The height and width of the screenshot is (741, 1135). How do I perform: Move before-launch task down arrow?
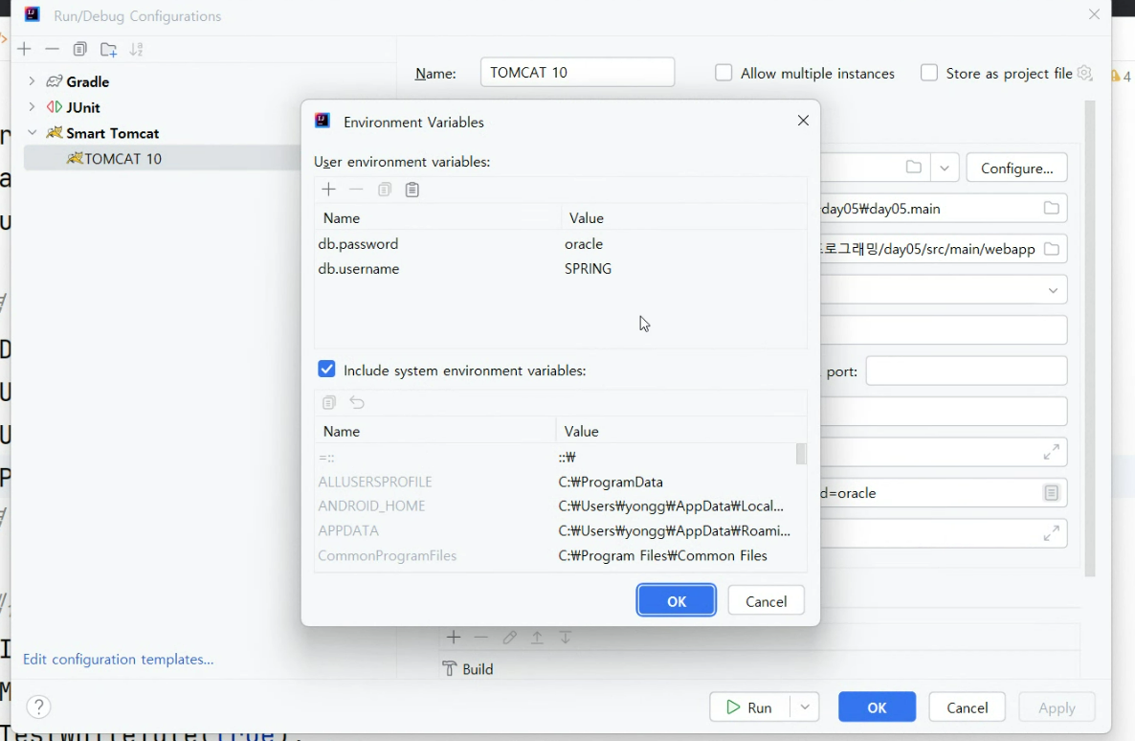566,638
